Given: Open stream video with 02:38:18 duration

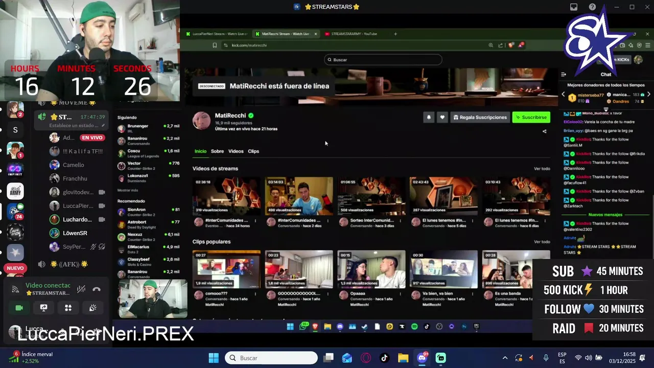Looking at the screenshot, I should (226, 196).
